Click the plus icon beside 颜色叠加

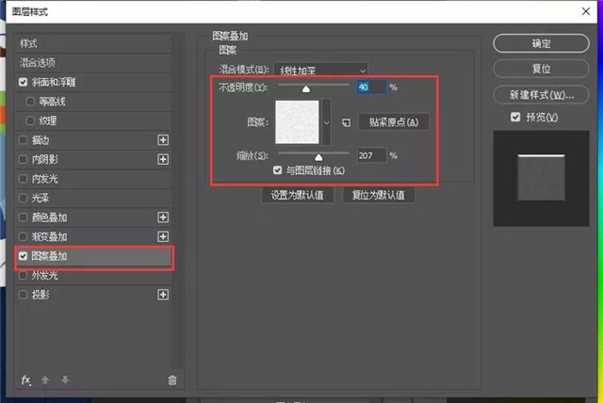163,217
